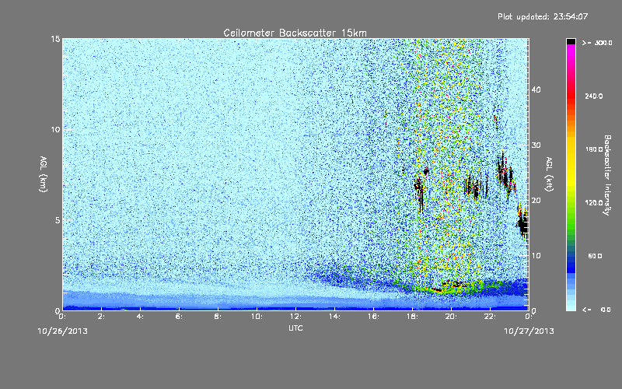Click the '10/27/2013' end date label
This screenshot has height=389, width=622.
pos(529,331)
